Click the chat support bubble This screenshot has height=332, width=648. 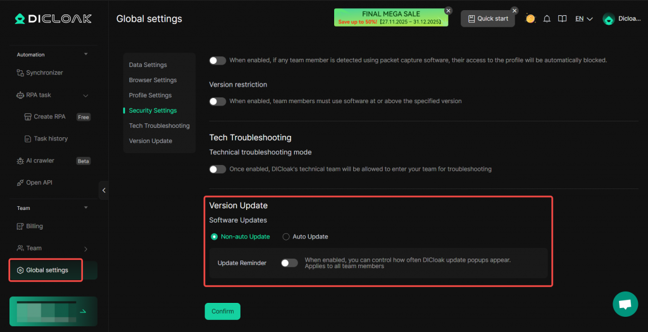pos(625,304)
